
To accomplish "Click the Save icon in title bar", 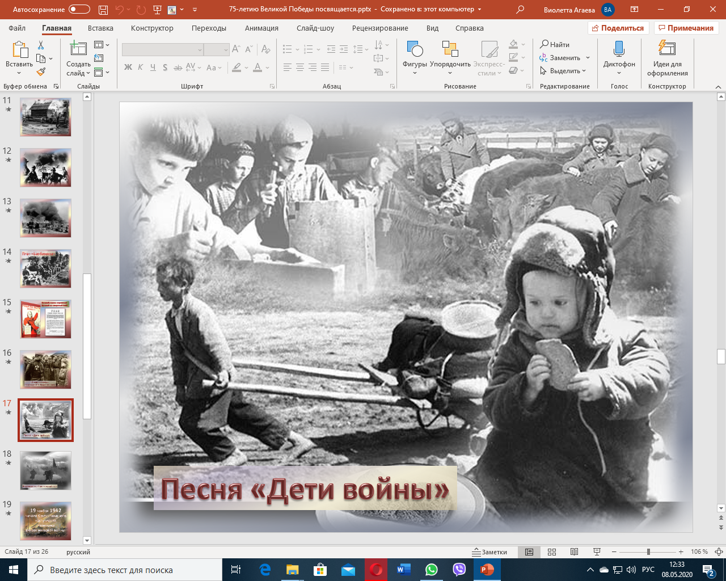I will [x=103, y=10].
